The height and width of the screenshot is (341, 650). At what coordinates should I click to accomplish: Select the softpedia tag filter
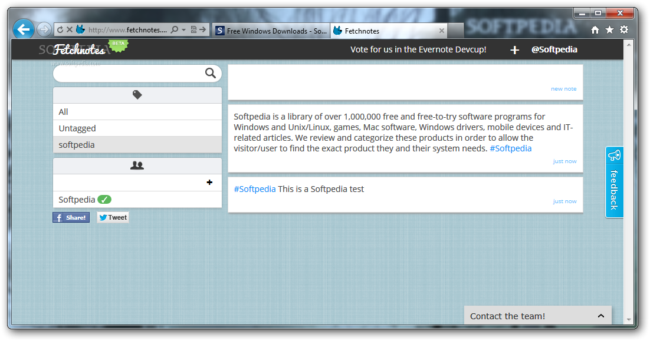(x=137, y=145)
